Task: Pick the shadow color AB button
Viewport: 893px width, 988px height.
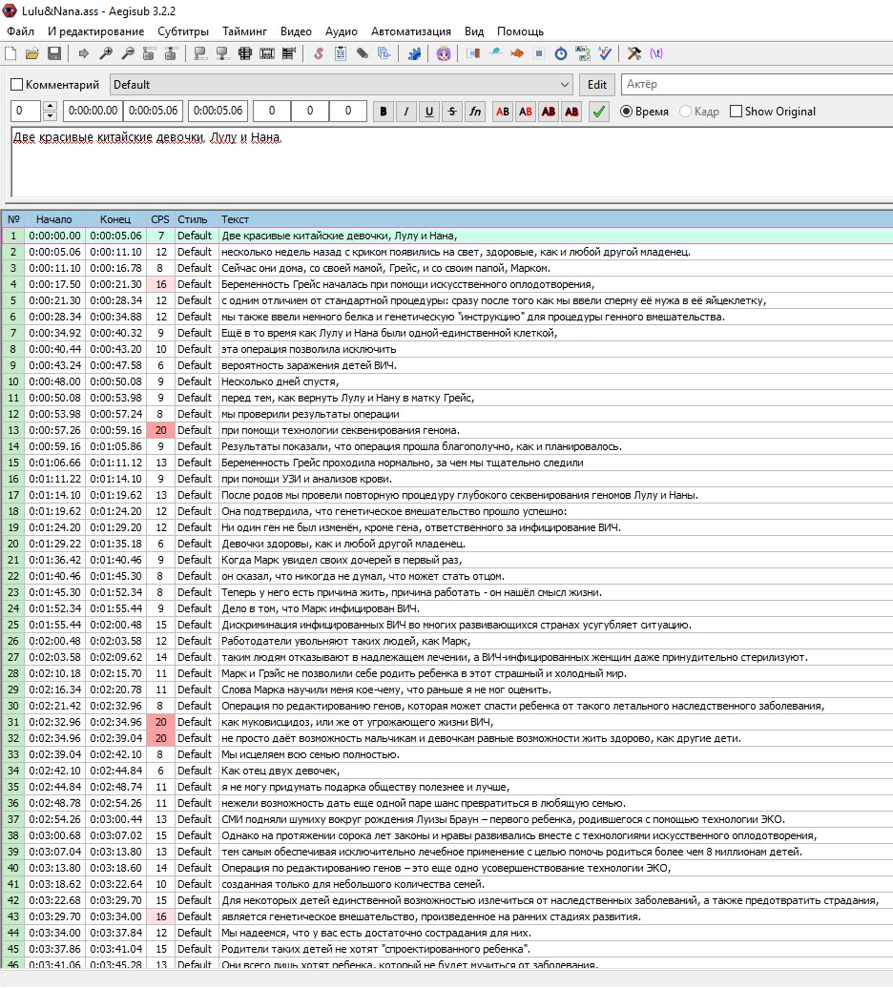Action: [x=571, y=112]
